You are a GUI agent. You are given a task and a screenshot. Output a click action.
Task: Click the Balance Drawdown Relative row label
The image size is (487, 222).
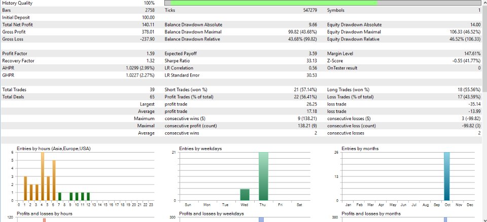tap(192, 39)
